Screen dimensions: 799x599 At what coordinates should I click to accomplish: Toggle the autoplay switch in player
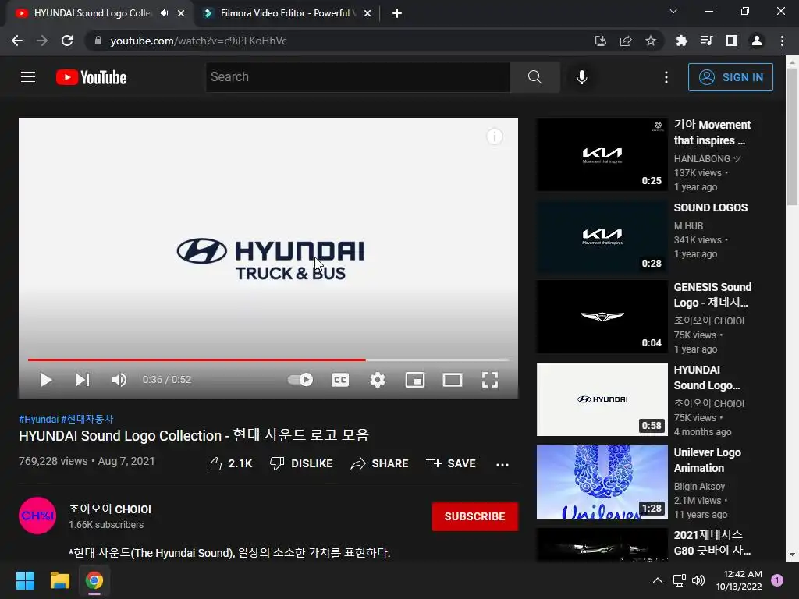[x=300, y=380]
